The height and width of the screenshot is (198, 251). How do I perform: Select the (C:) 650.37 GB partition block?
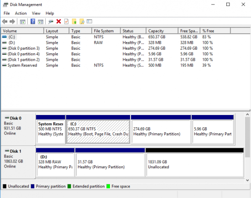point(98,129)
